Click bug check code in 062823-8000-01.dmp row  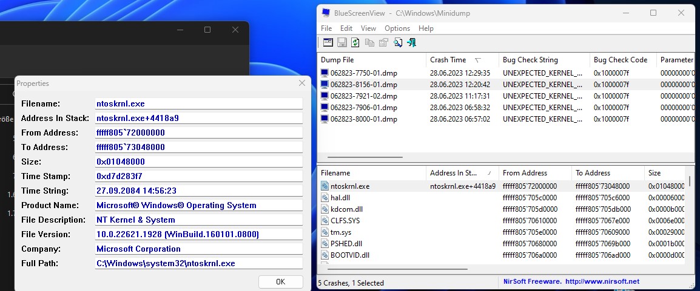611,119
